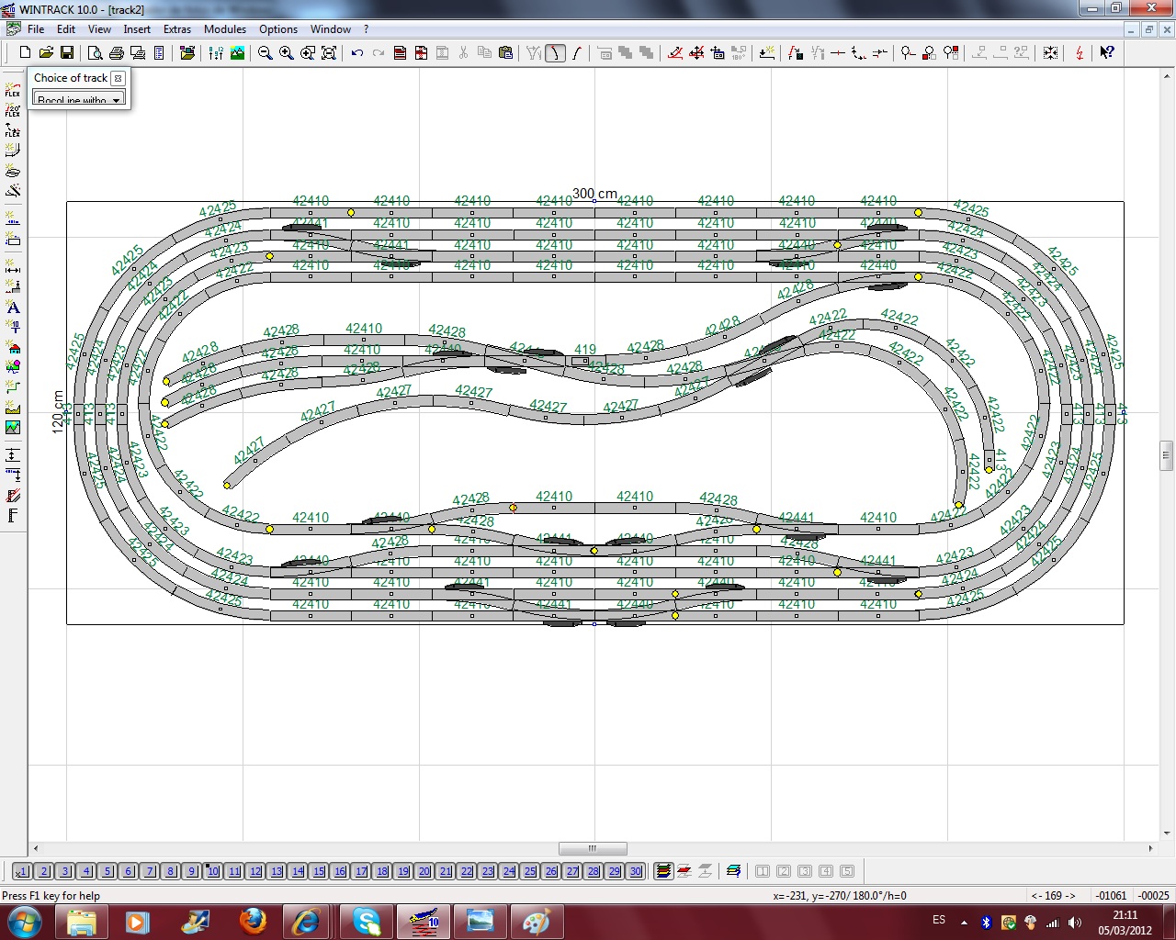This screenshot has height=940, width=1176.
Task: Click the Windows Start button
Action: (x=24, y=921)
